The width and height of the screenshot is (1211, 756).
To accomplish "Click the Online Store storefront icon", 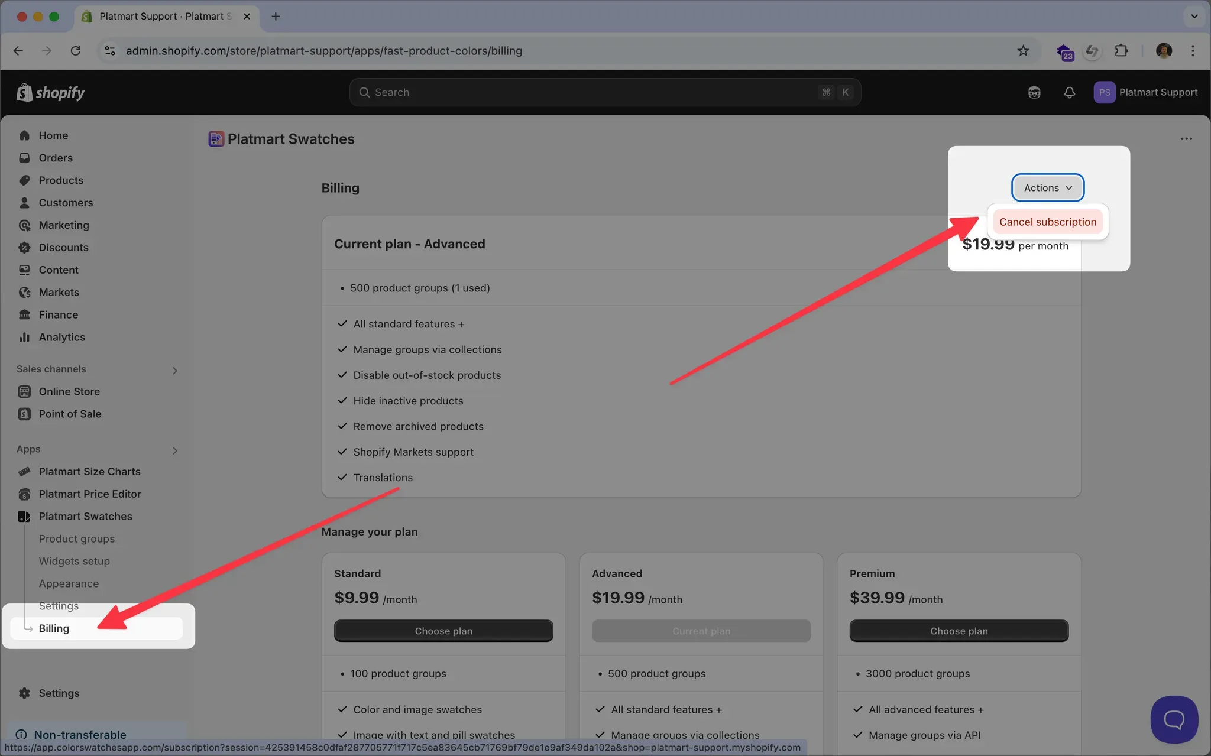I will [24, 391].
